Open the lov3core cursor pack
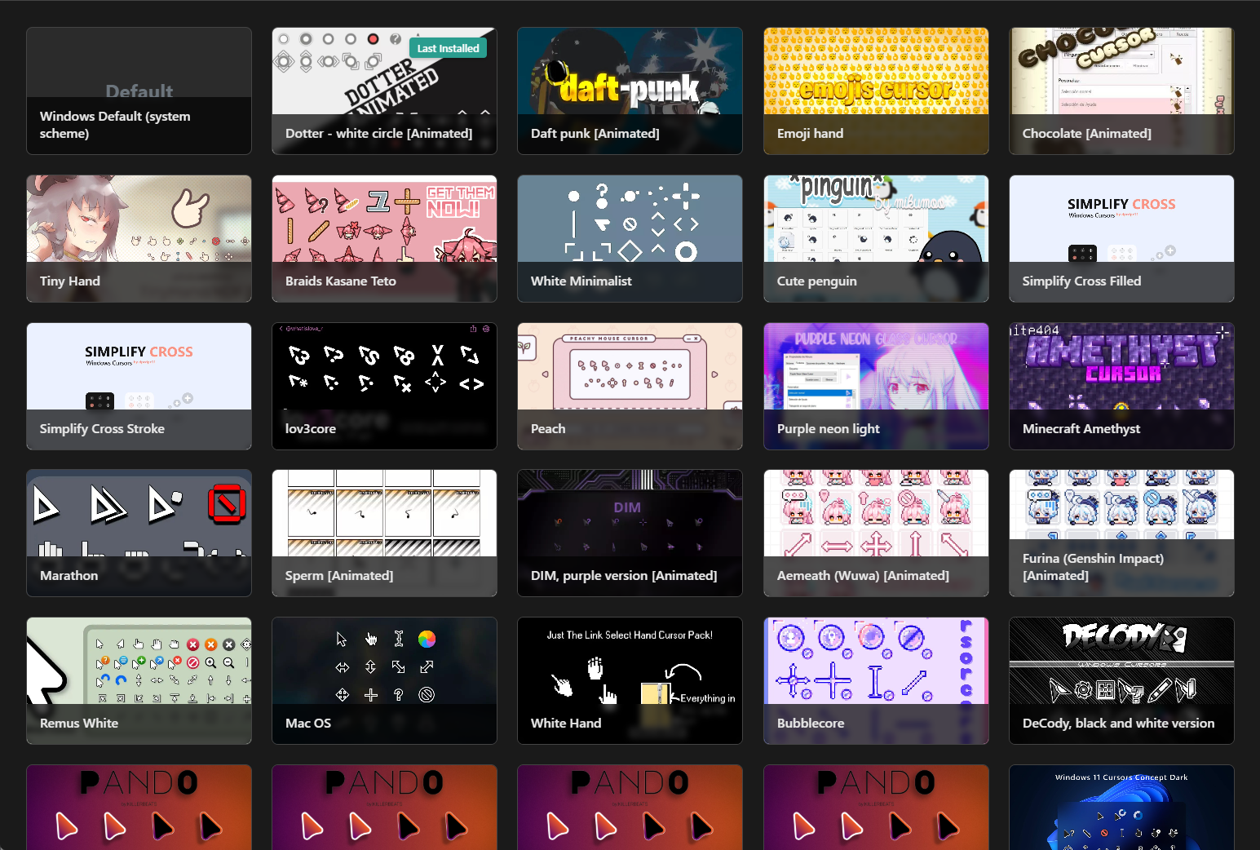This screenshot has height=850, width=1260. (x=384, y=386)
